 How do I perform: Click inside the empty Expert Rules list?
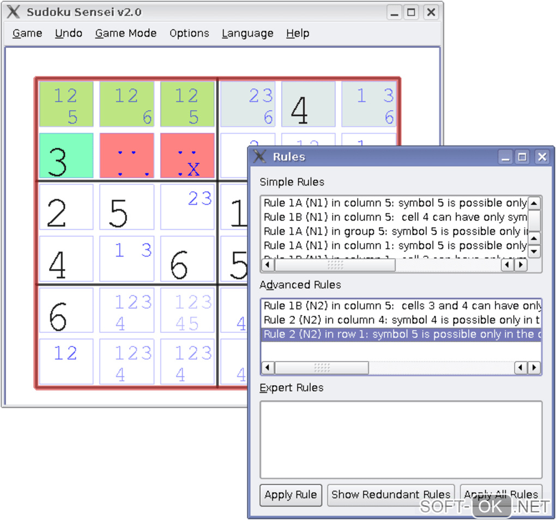coord(401,440)
